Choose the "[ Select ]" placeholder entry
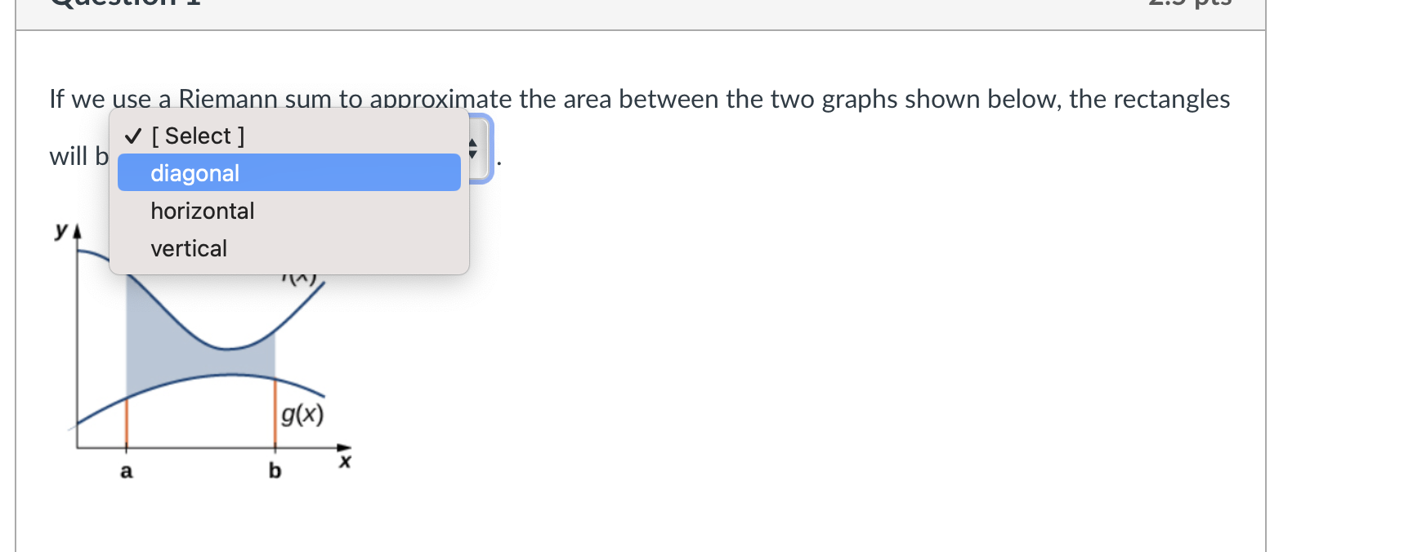Viewport: 1422px width, 552px height. click(x=196, y=136)
